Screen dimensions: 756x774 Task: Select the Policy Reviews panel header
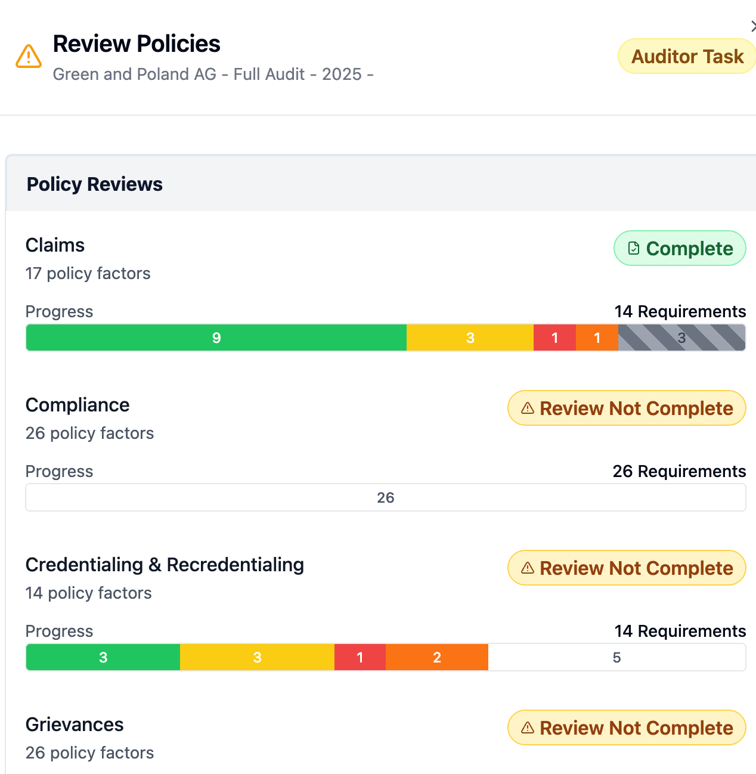[x=94, y=184]
